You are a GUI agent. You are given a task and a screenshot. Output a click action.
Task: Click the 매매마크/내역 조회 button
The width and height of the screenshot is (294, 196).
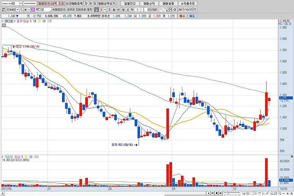51,4
